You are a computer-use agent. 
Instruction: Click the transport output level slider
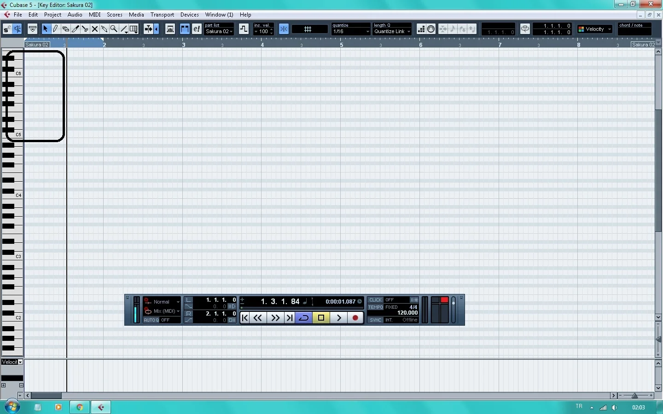[454, 310]
